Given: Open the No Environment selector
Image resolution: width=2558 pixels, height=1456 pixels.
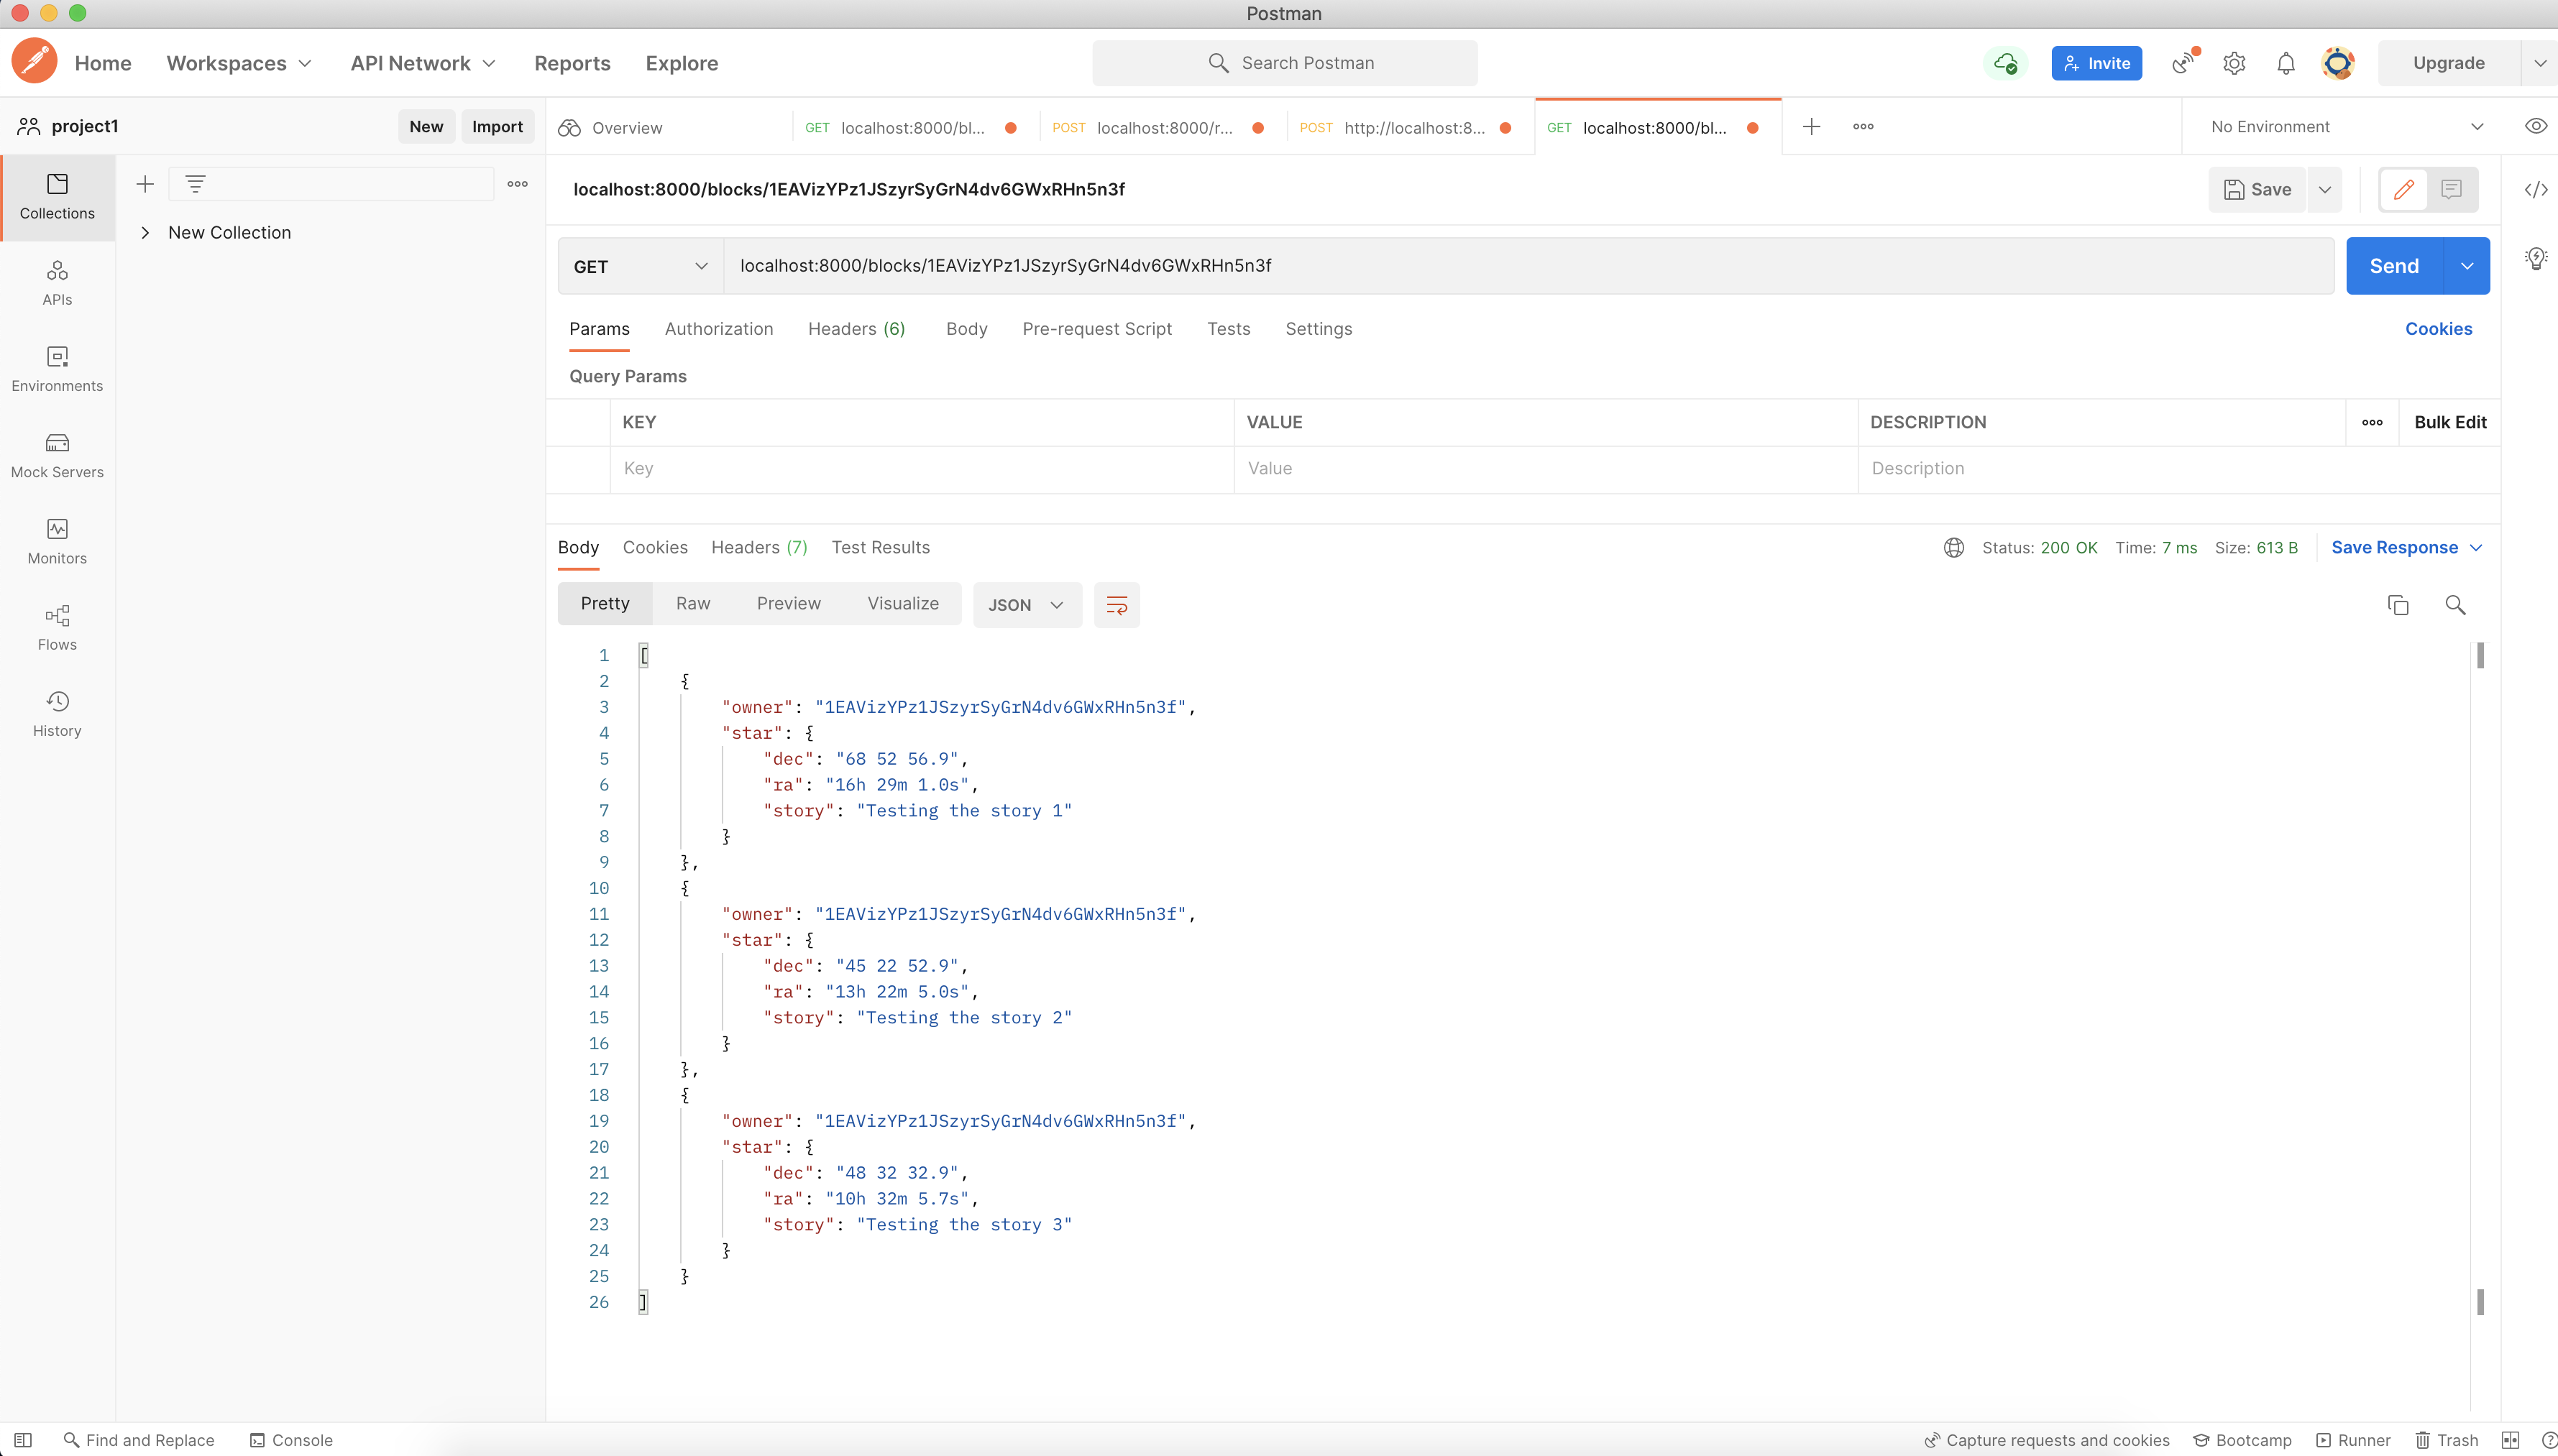Looking at the screenshot, I should (2348, 126).
